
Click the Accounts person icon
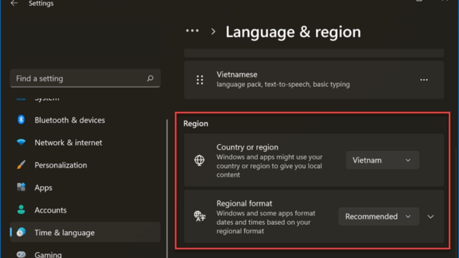pos(21,210)
